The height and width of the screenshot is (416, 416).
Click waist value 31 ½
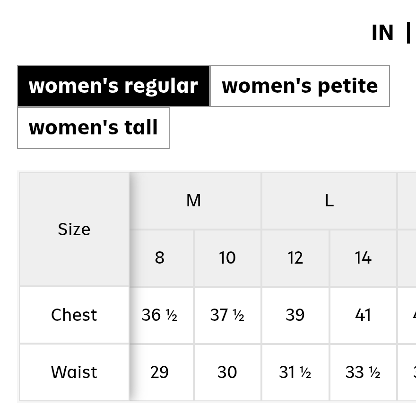[295, 372]
